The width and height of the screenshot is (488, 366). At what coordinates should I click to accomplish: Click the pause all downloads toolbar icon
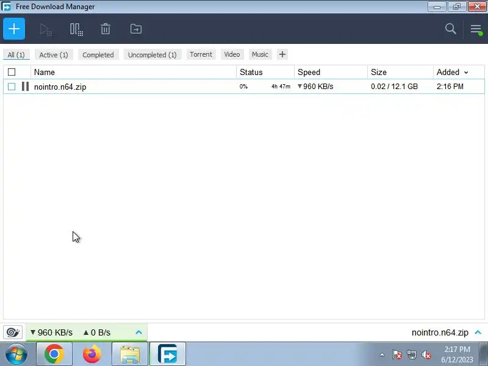[76, 29]
